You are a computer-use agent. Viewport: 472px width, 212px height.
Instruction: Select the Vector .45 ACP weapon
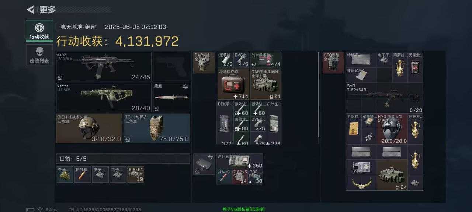[104, 97]
